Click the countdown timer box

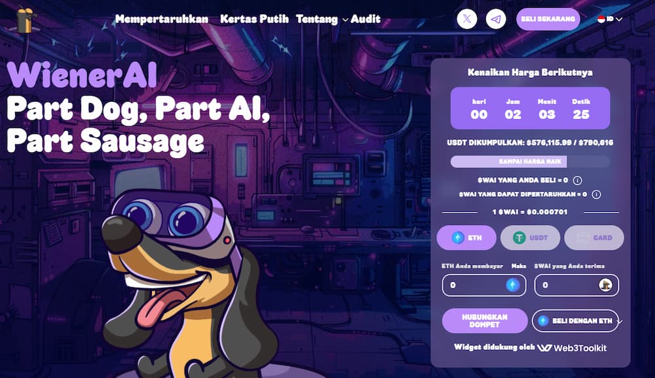(530, 108)
